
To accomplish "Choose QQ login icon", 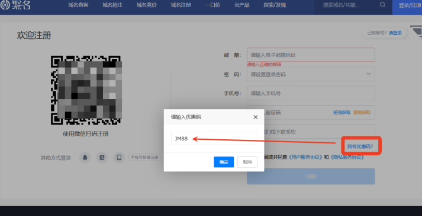I will point(85,158).
